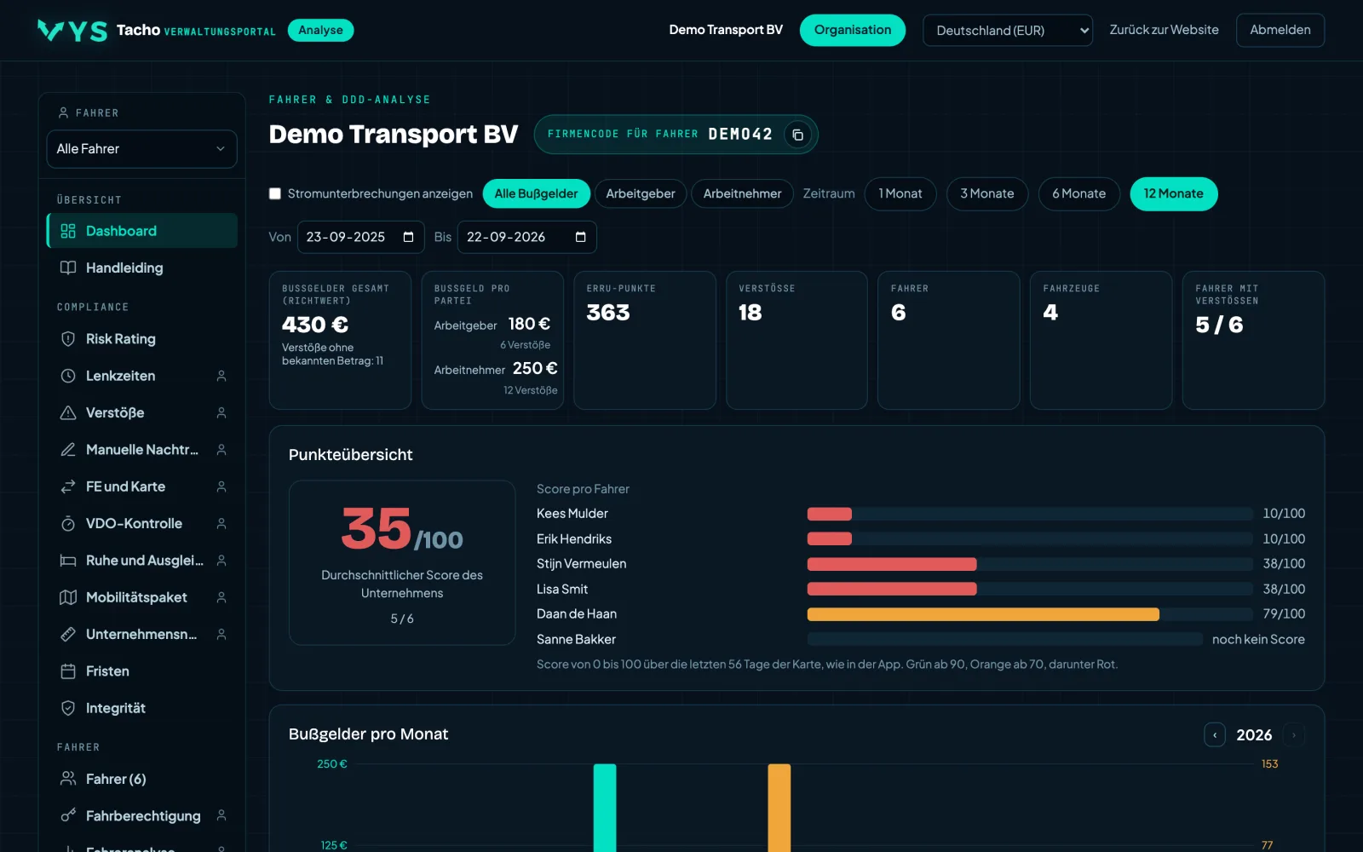Open the Dashboard grid icon
The height and width of the screenshot is (852, 1363).
coord(68,231)
